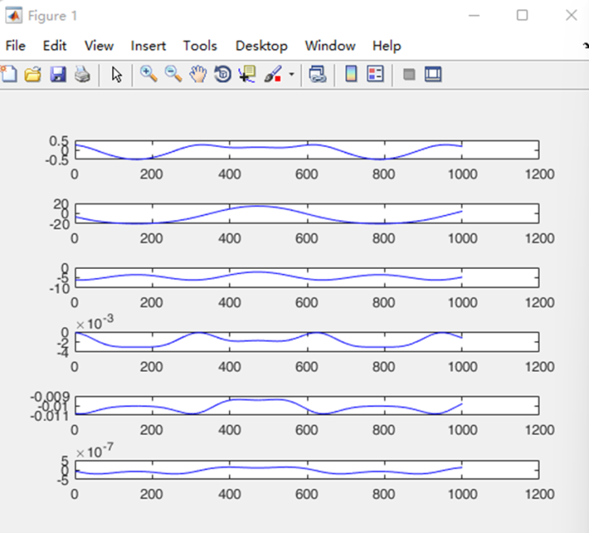Select the Edit Plot arrow tool
The image size is (589, 533).
click(x=116, y=74)
